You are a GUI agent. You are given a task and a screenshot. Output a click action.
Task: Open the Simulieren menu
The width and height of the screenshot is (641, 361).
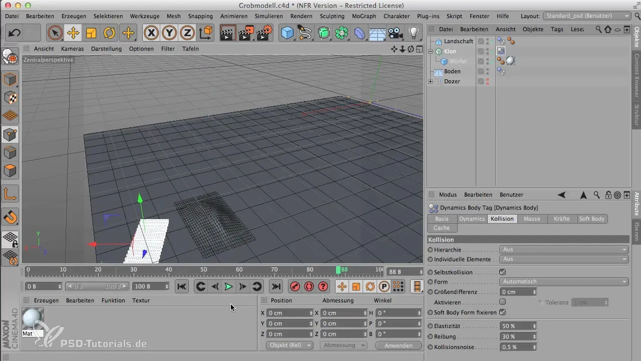coord(268,16)
